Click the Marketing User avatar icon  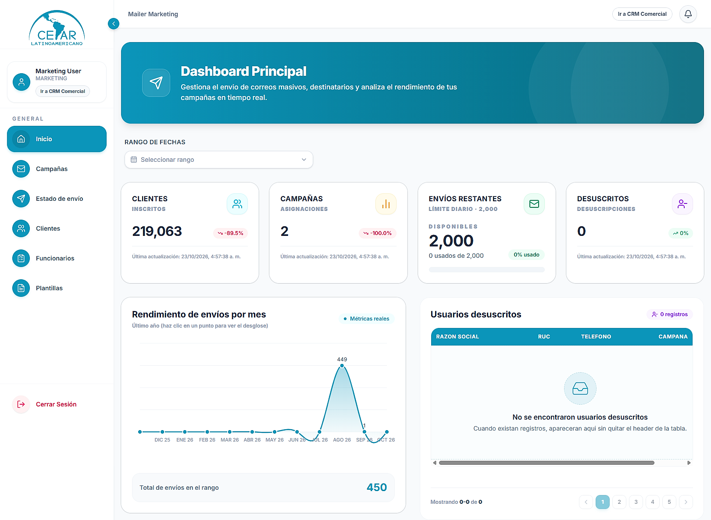21,82
